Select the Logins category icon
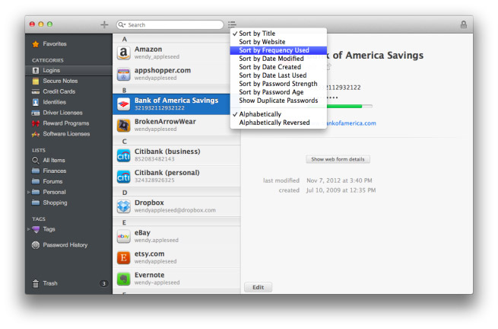Viewport: 498px width, 329px height. 36,70
